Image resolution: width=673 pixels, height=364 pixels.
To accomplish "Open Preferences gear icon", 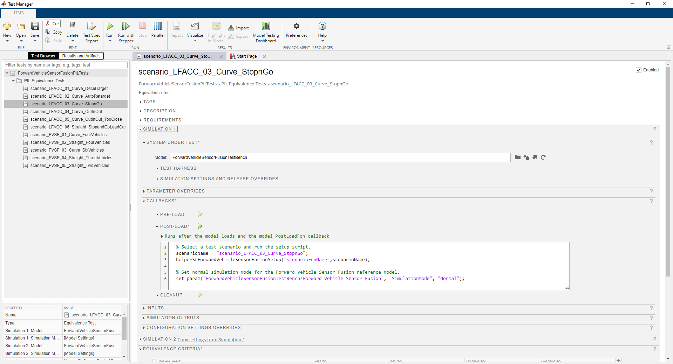I will [x=296, y=27].
